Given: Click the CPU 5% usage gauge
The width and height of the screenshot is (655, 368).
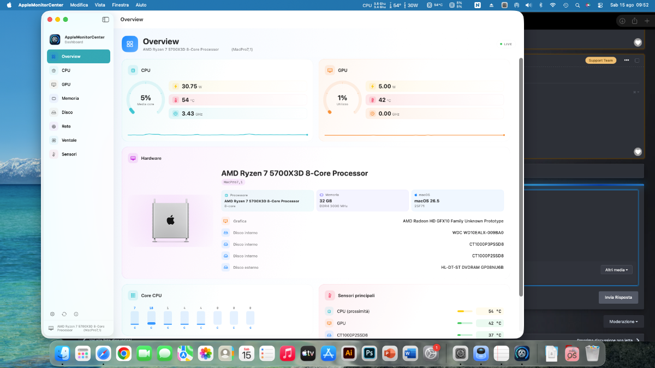Looking at the screenshot, I should pyautogui.click(x=146, y=99).
